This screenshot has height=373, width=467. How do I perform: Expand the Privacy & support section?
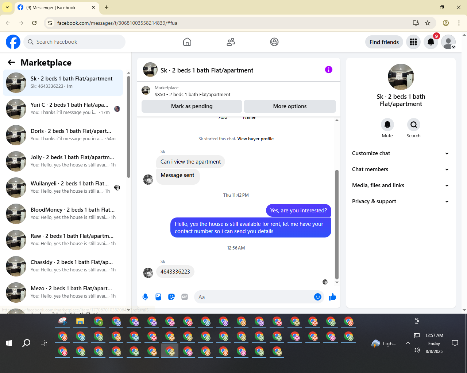click(401, 201)
